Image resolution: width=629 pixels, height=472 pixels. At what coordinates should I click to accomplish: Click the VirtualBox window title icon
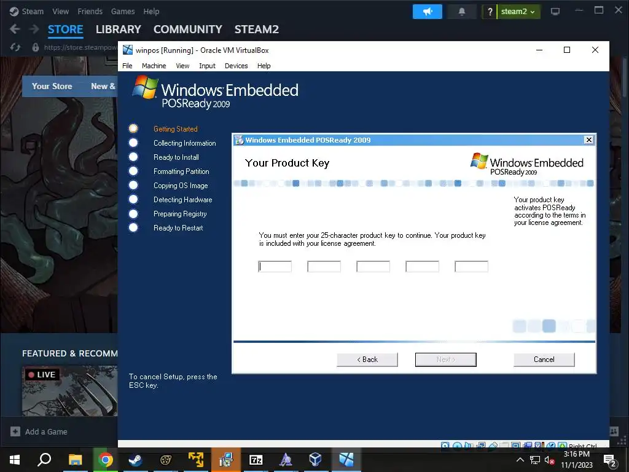click(128, 50)
